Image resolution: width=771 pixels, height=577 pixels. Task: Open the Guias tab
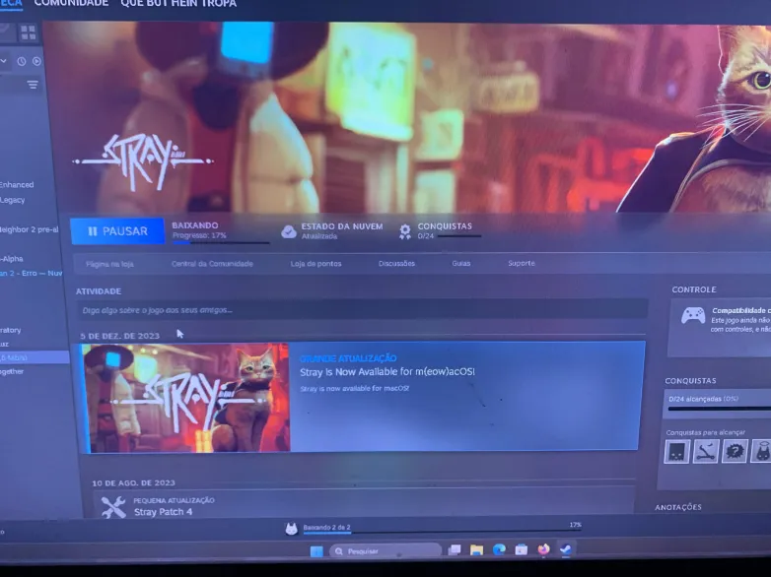(461, 264)
